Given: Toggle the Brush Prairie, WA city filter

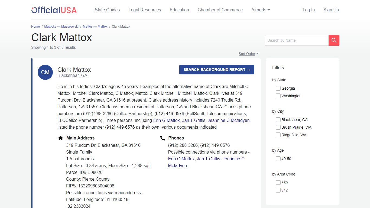Looking at the screenshot, I should click(x=278, y=127).
